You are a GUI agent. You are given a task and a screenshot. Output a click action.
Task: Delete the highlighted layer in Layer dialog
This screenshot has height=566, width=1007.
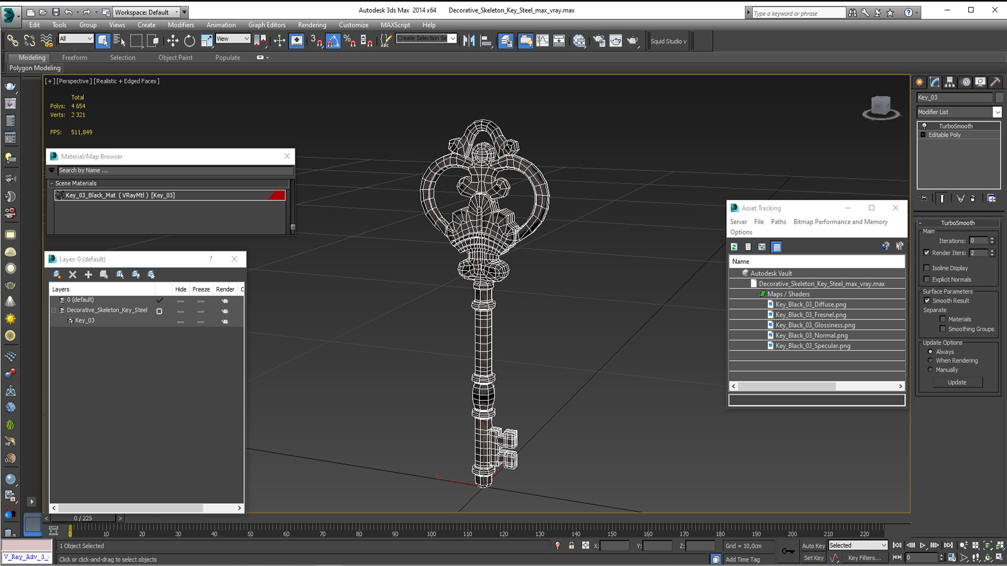pos(73,275)
